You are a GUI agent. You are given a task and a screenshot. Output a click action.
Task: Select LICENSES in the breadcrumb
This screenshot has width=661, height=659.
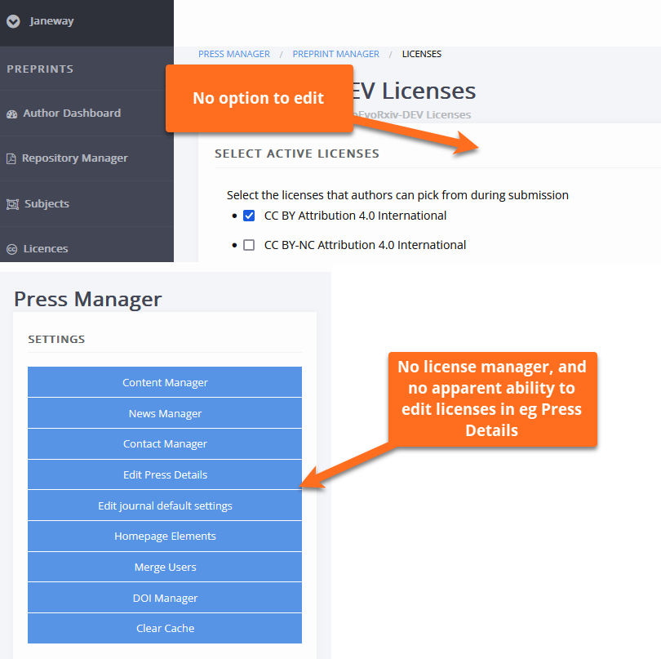click(421, 54)
